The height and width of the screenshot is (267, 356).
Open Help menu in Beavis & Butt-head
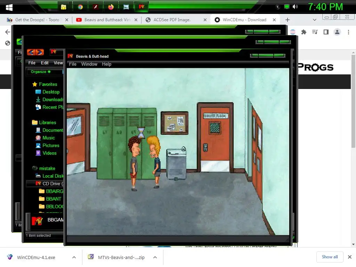point(106,64)
